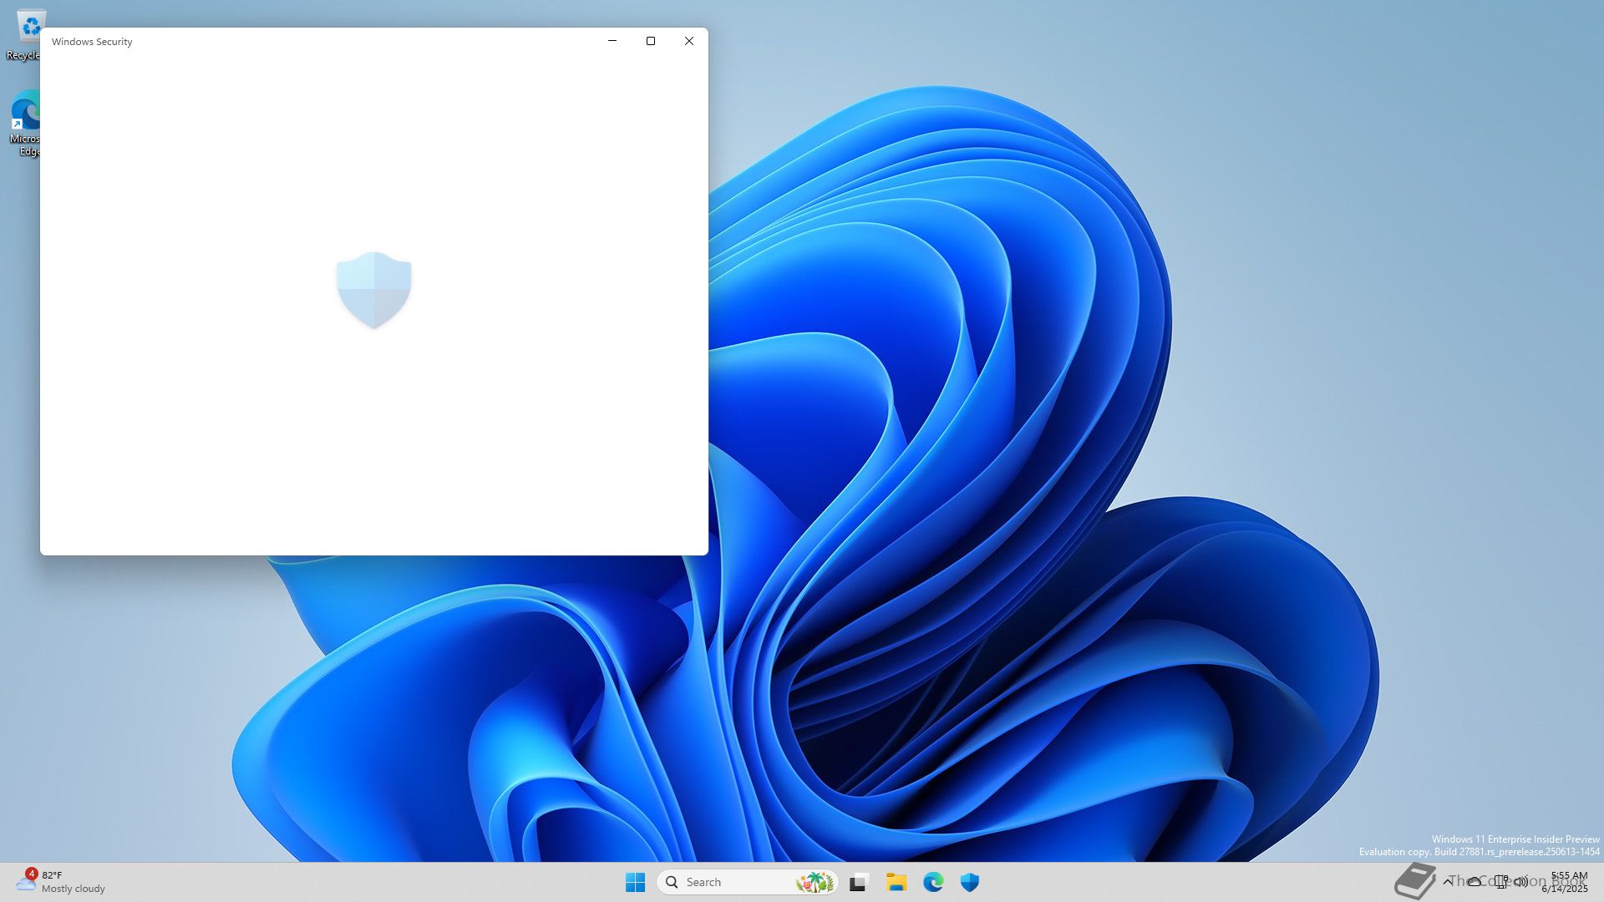
Task: Click the loading shield logo in window
Action: 374,290
